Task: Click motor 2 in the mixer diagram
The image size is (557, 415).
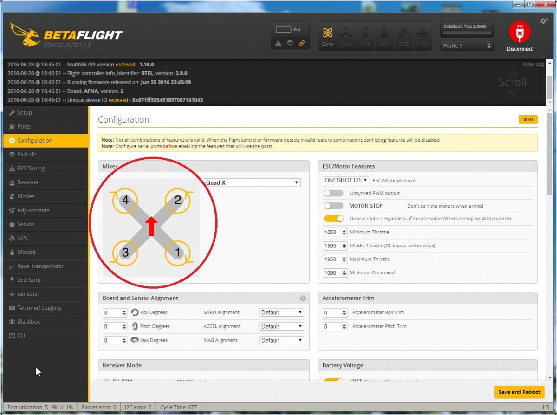Action: coord(177,201)
